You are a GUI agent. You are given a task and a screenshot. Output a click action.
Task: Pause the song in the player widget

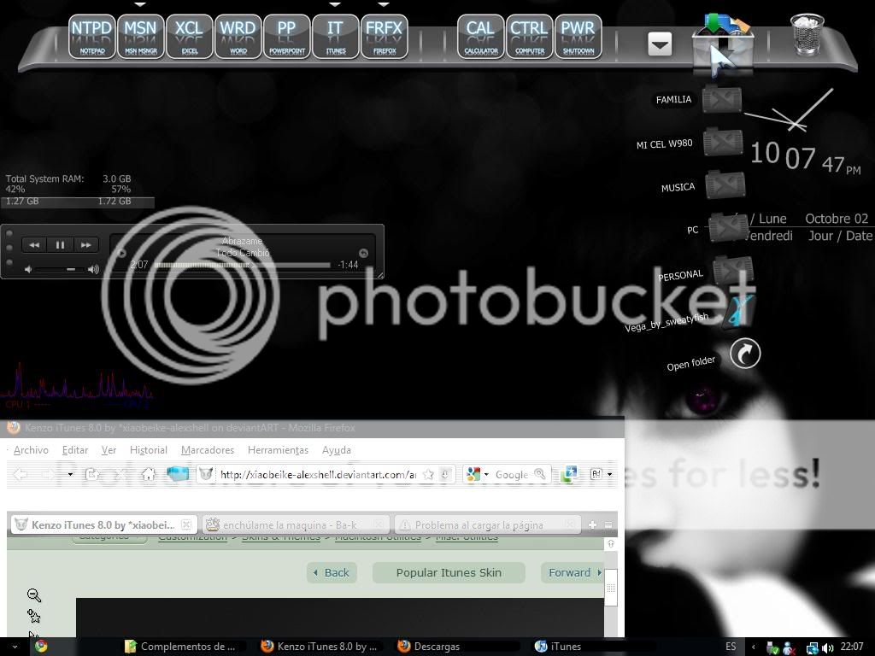(x=60, y=245)
